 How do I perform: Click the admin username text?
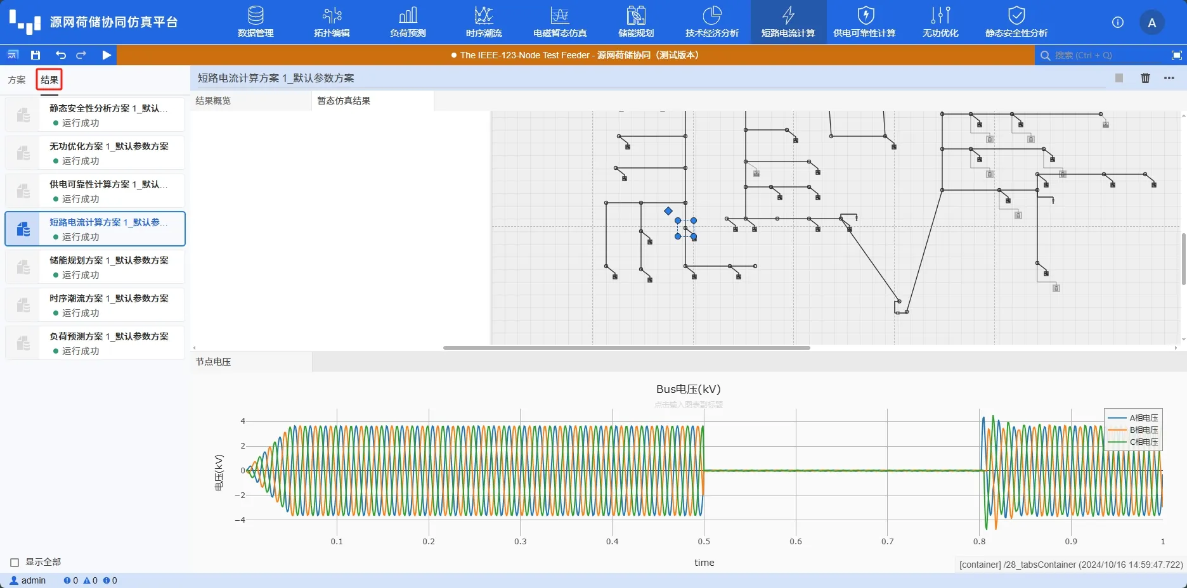tap(34, 580)
